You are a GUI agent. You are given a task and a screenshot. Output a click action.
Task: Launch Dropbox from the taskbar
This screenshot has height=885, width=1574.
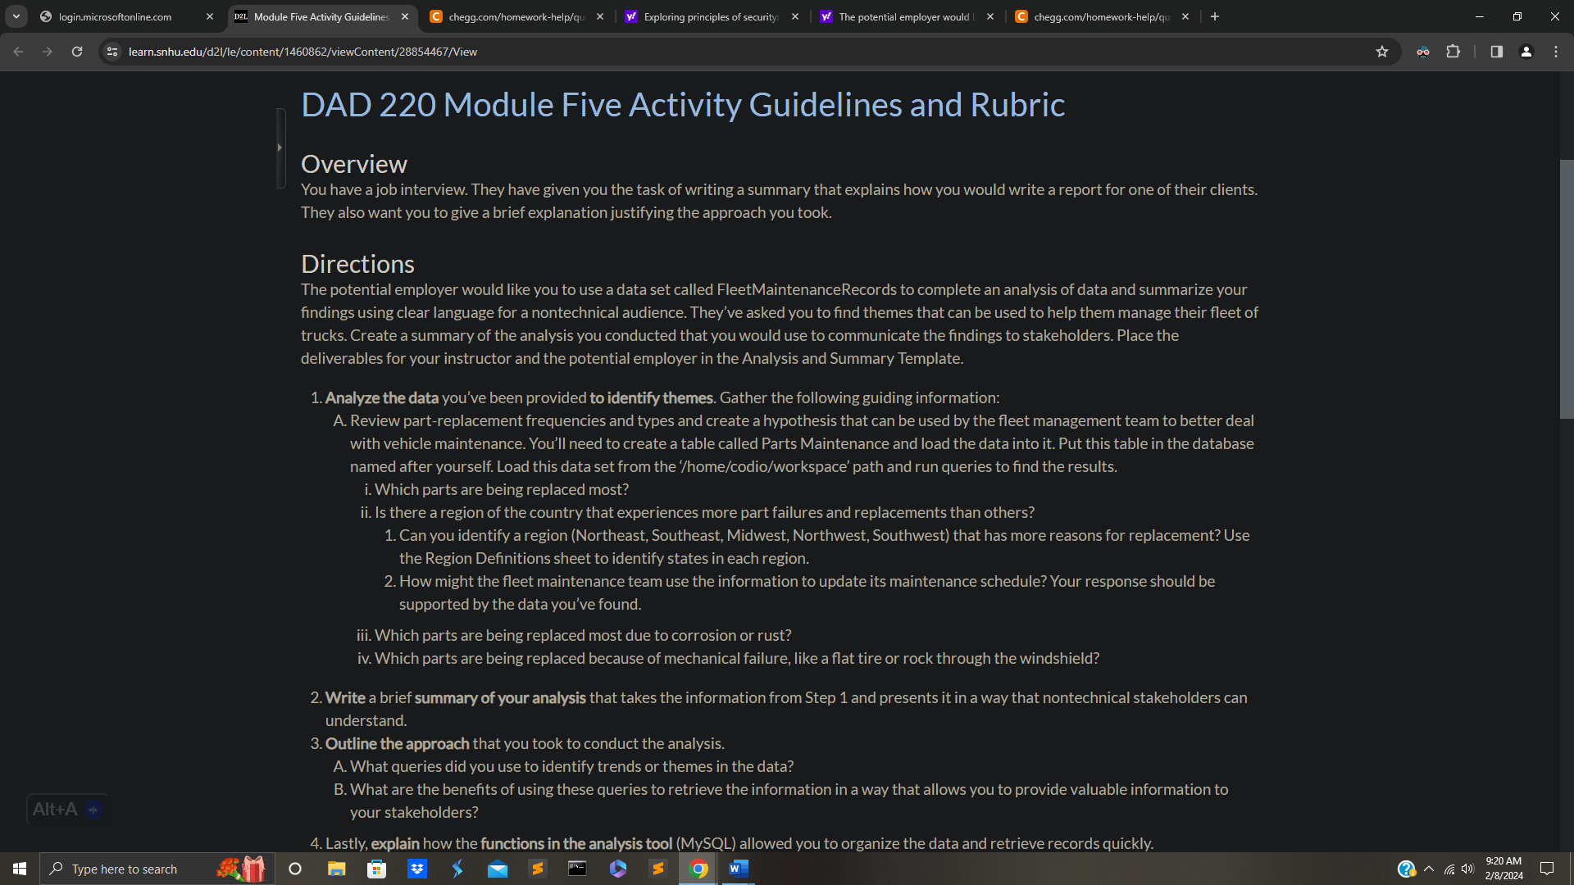[417, 869]
